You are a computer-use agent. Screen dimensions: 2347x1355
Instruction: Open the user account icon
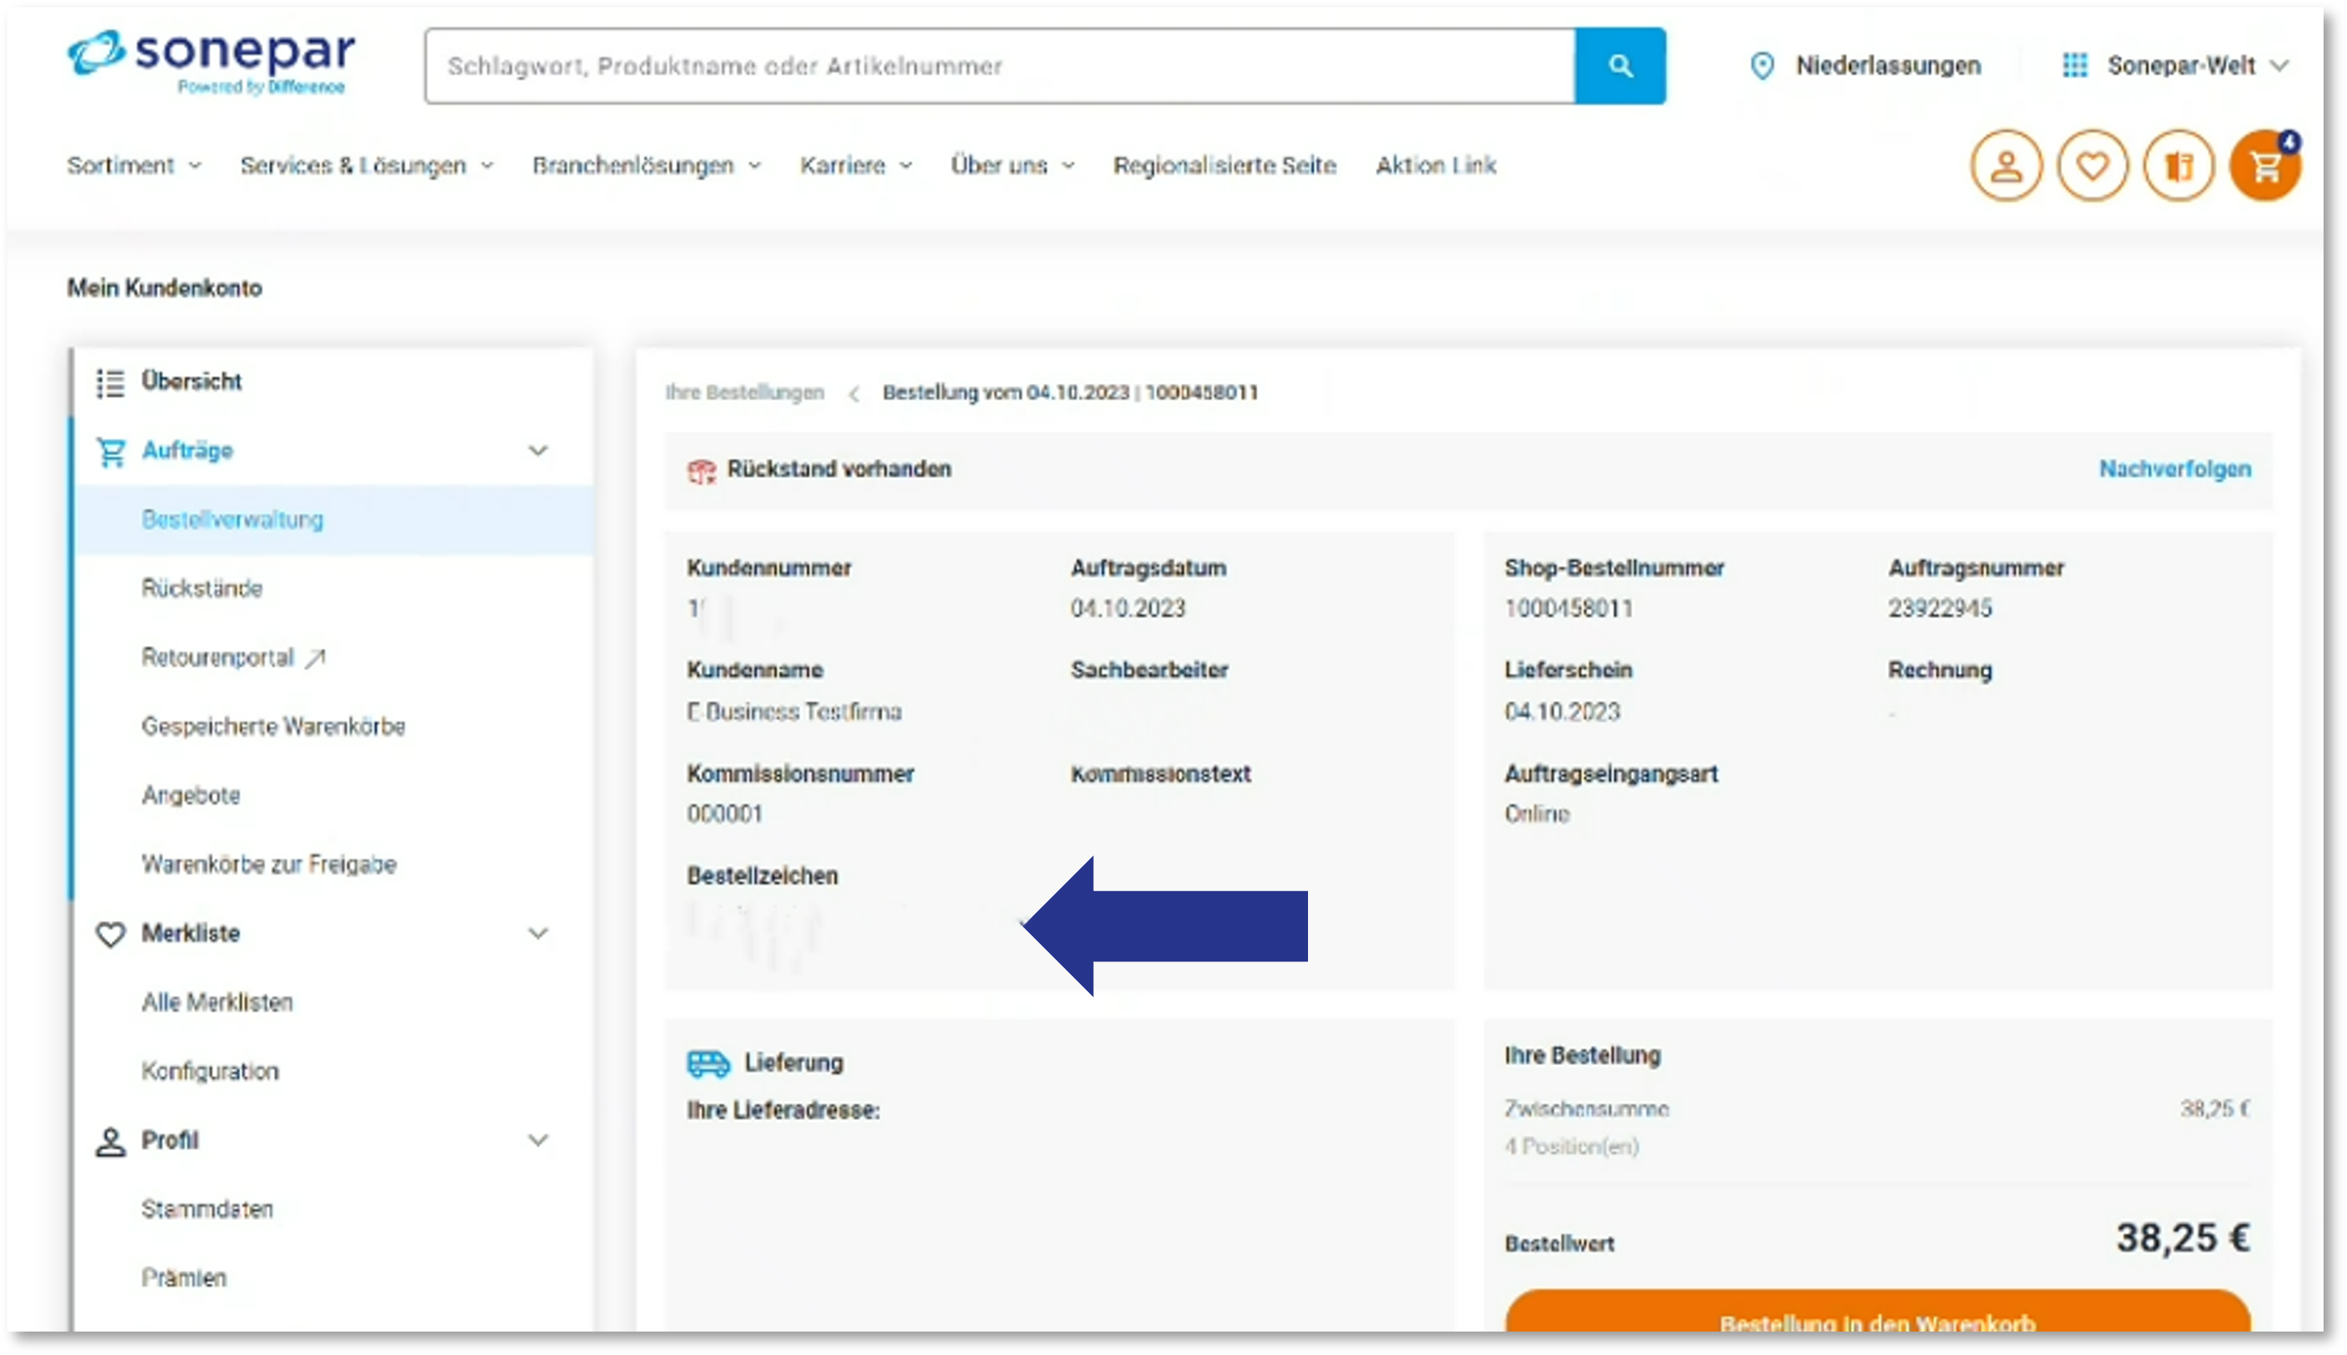2005,166
